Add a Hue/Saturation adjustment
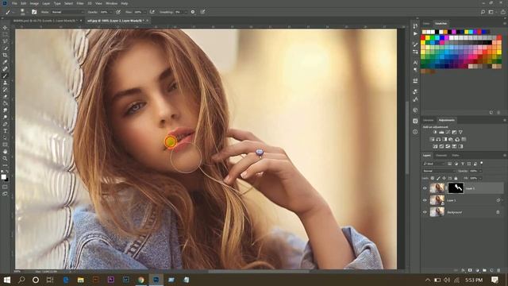The image size is (508, 286). [432, 140]
